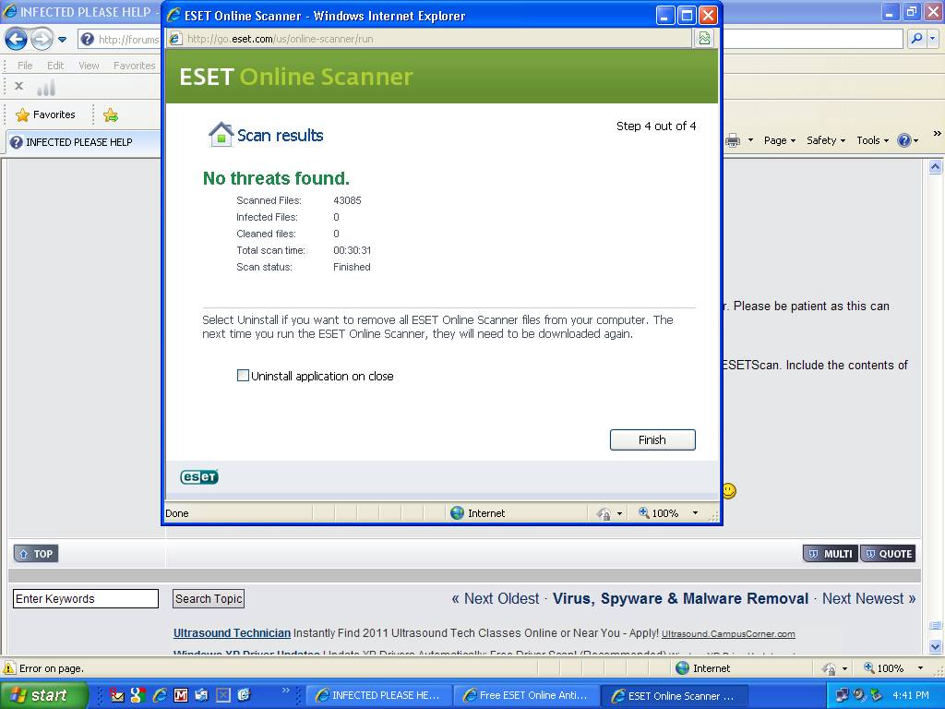This screenshot has height=709, width=945.
Task: Open Virus, Spyware & Malware Removal link
Action: [680, 598]
